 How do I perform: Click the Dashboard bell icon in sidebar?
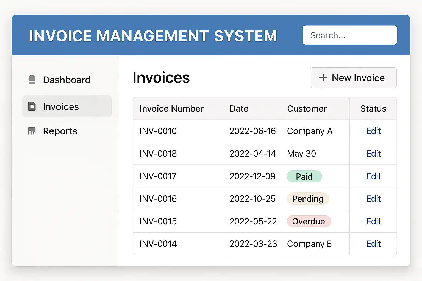click(x=32, y=80)
